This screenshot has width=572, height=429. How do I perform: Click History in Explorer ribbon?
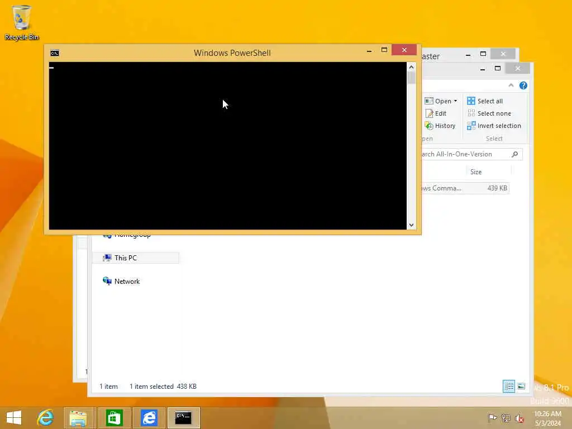pyautogui.click(x=440, y=126)
